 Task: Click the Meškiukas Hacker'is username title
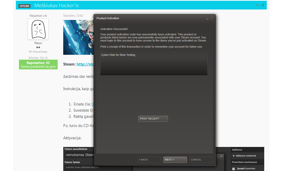[56, 5]
